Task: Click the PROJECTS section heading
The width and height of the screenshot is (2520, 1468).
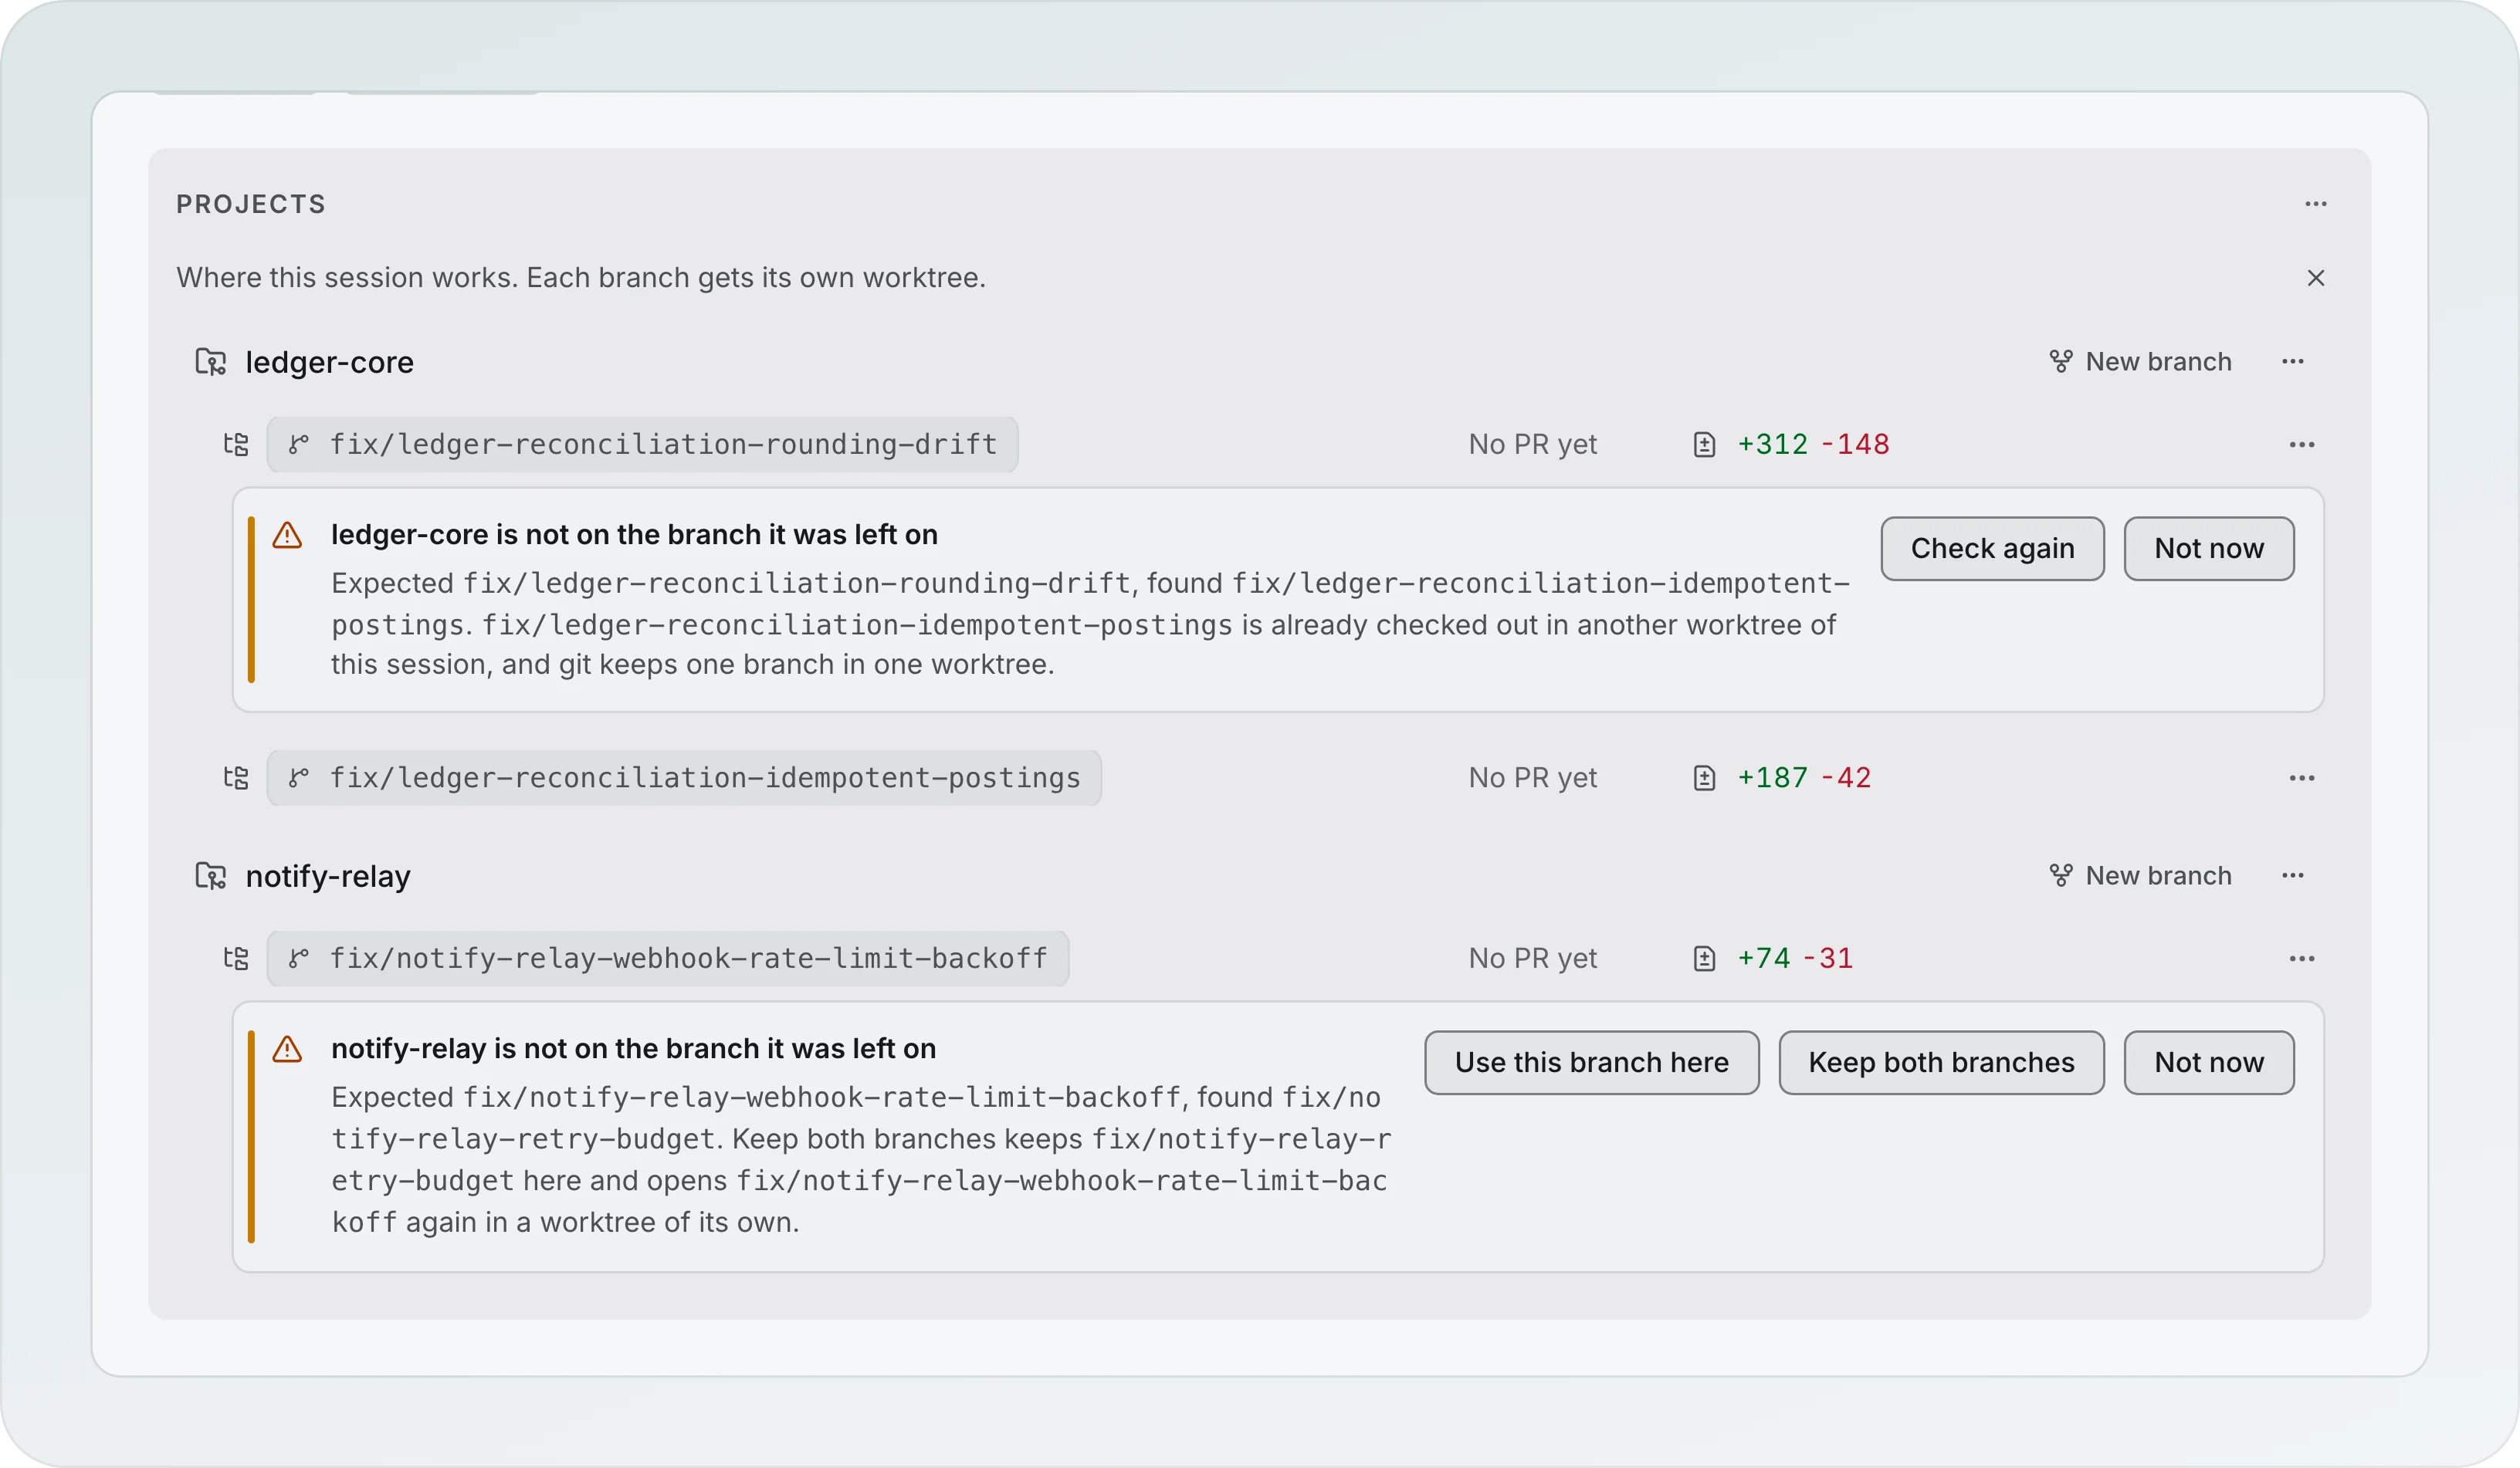Action: 251,204
